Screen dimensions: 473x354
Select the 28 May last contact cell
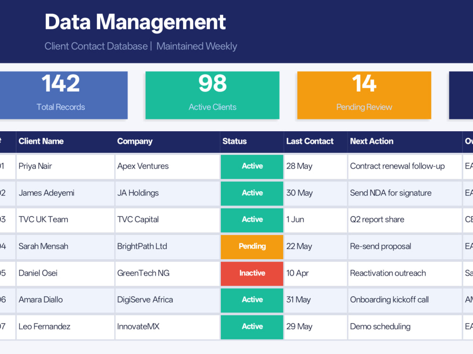(315, 167)
